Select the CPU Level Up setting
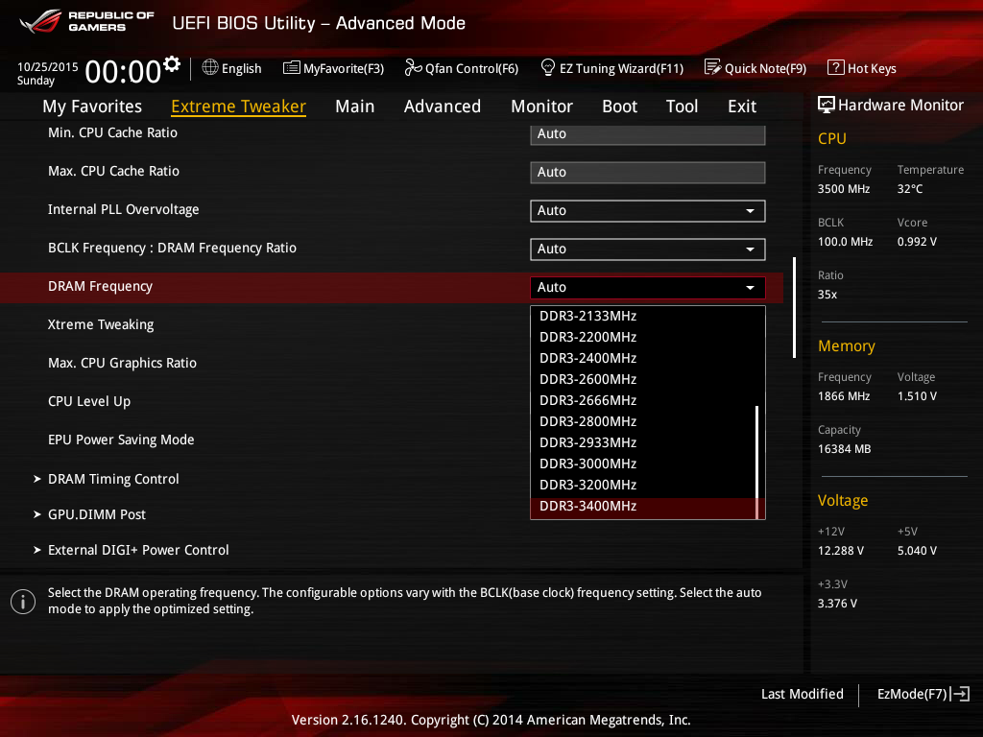The height and width of the screenshot is (737, 983). (89, 401)
